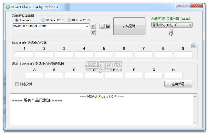Click activation center code field 7
Image resolution: width=208 pixels, height=134 pixels.
tap(144, 54)
